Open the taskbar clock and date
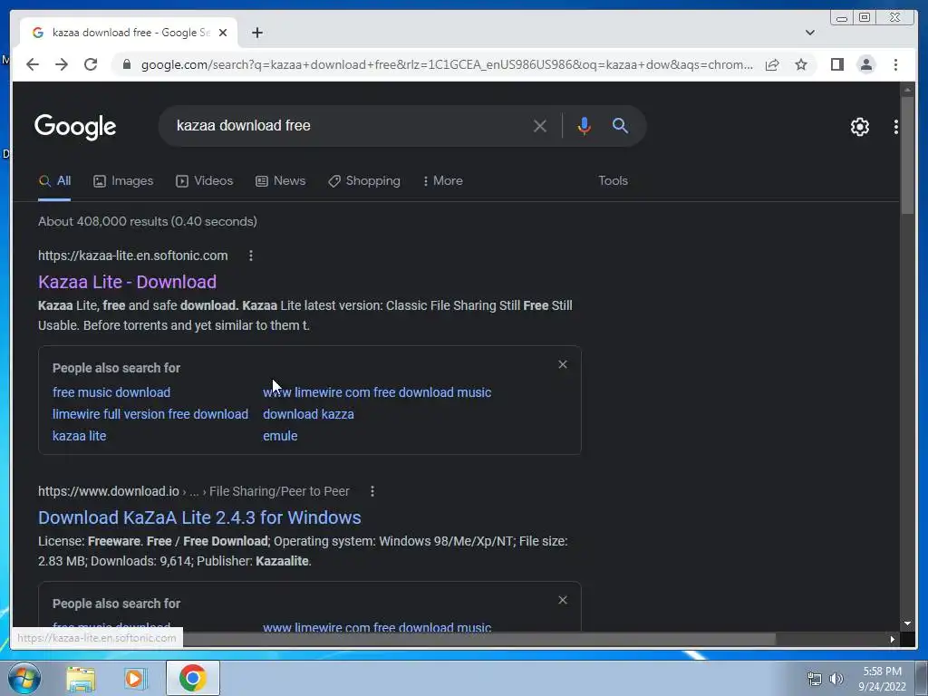This screenshot has width=928, height=696. click(882, 679)
